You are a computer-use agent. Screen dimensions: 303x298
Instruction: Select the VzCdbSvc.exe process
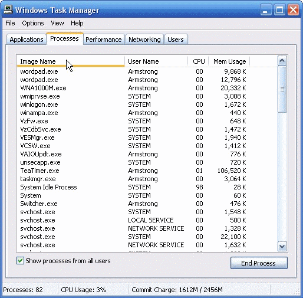click(x=147, y=129)
